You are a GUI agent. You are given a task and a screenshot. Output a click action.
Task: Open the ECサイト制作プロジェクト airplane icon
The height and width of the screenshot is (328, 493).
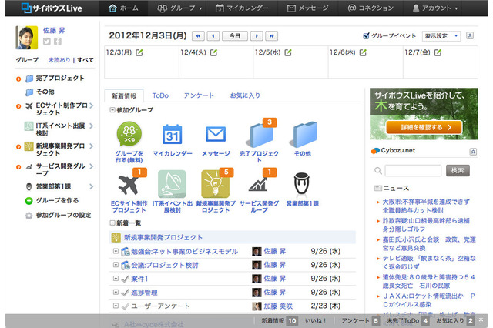pyautogui.click(x=128, y=184)
